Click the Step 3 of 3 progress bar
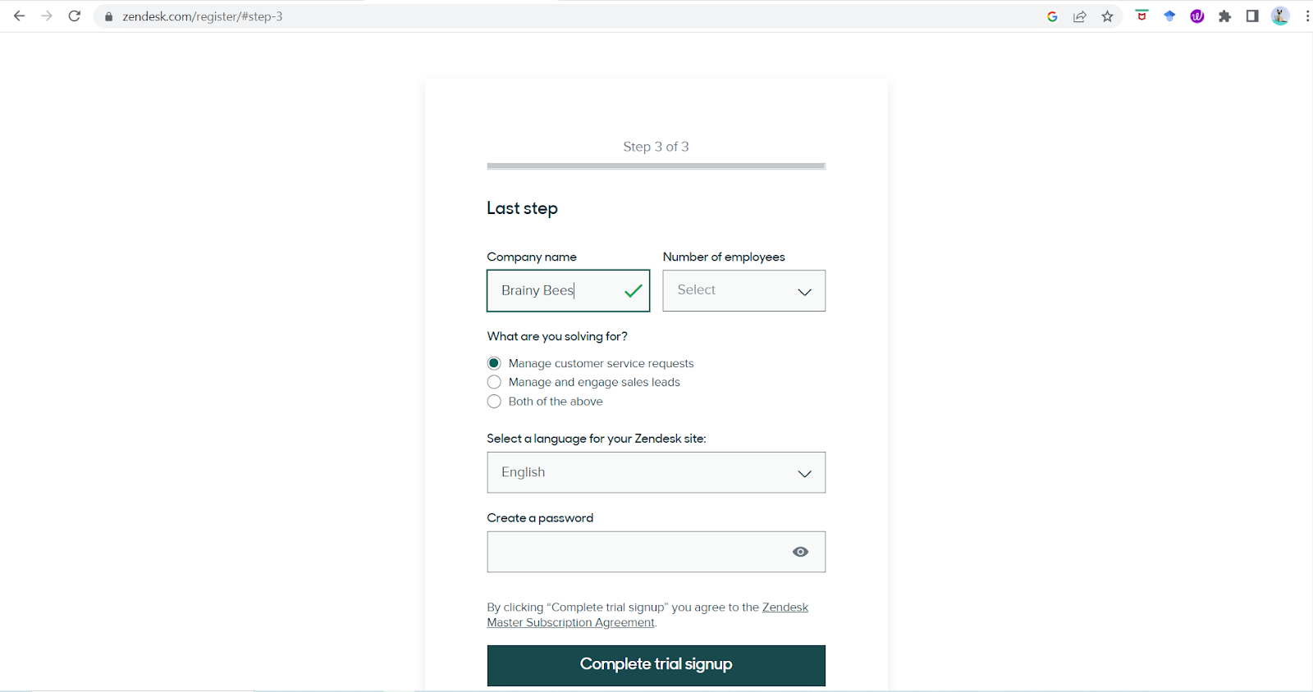1313x692 pixels. (x=656, y=166)
